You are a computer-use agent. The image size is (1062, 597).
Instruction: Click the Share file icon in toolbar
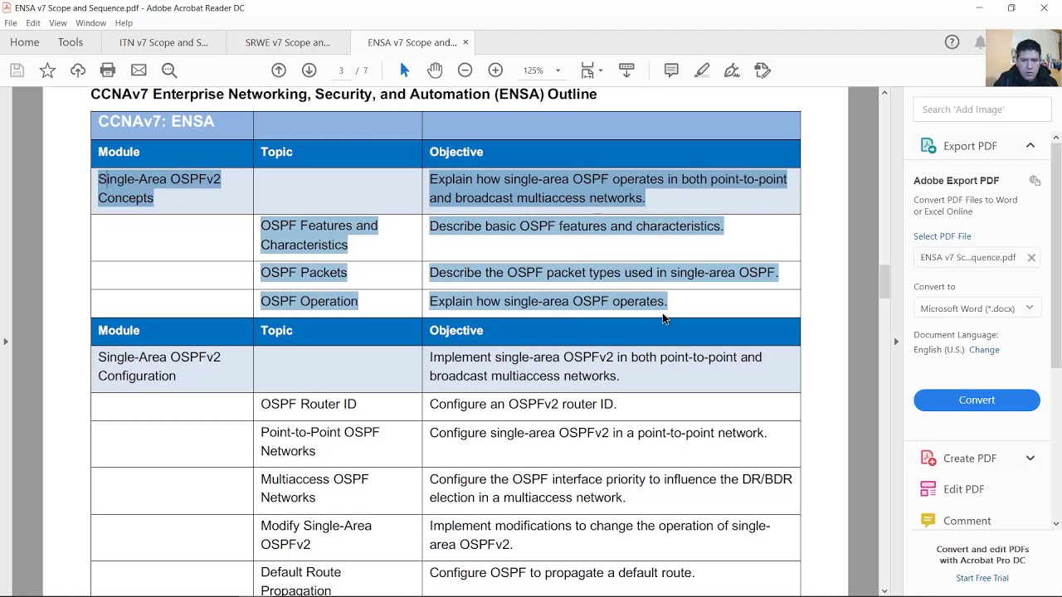point(762,70)
